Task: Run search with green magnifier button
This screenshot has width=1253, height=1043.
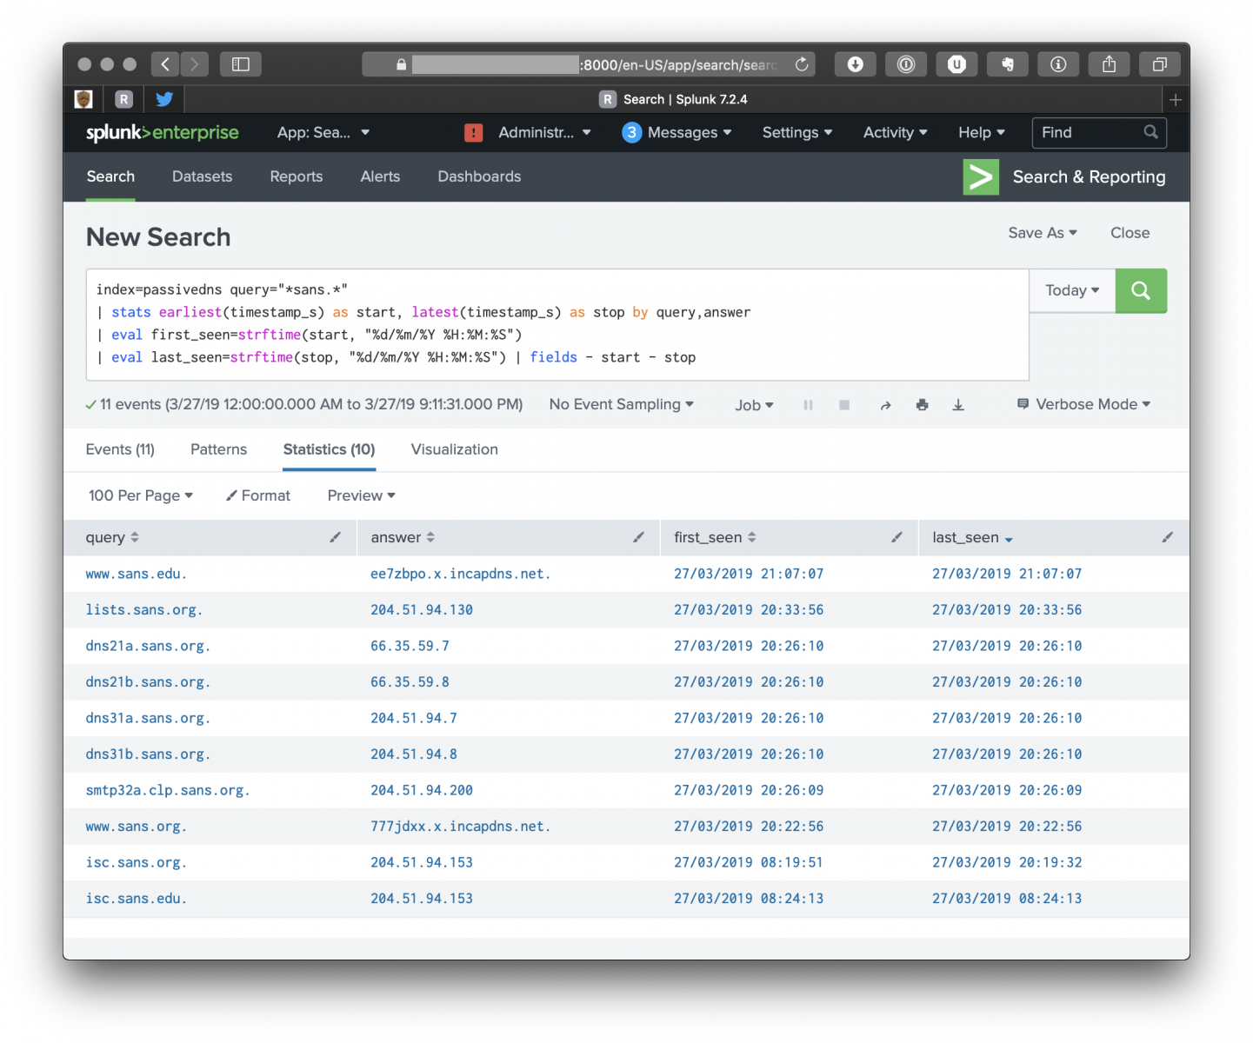Action: pyautogui.click(x=1140, y=291)
